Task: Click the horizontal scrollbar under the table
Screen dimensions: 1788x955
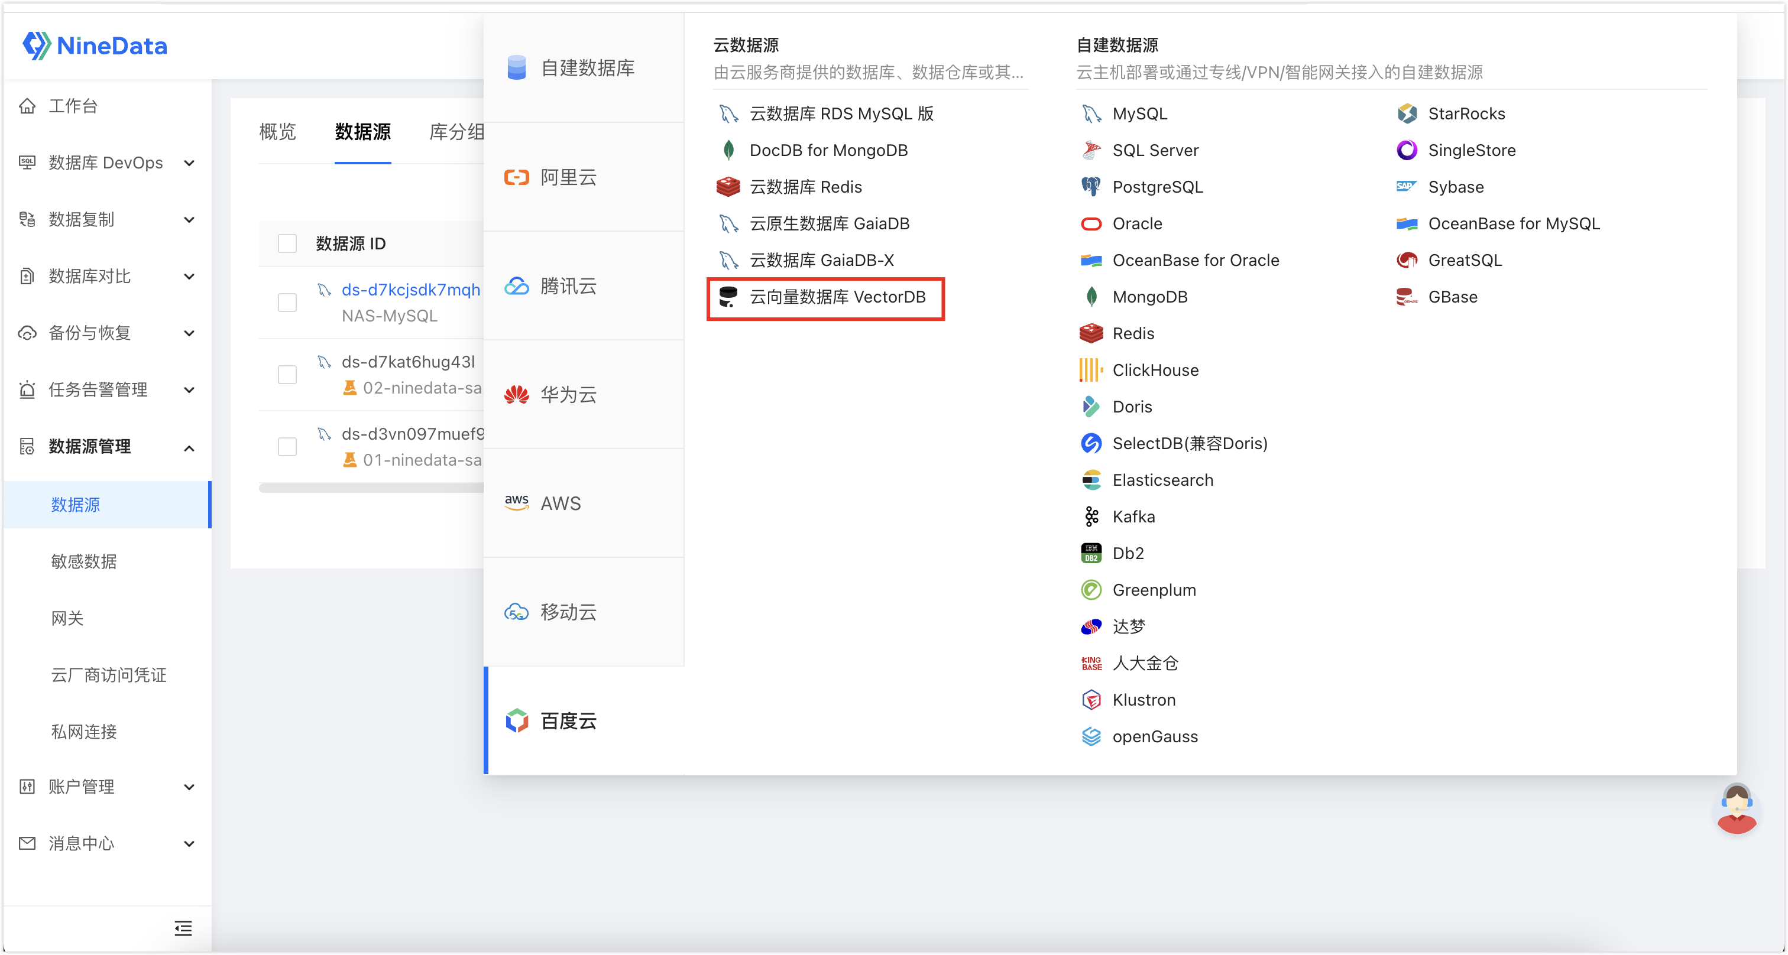Action: click(371, 488)
